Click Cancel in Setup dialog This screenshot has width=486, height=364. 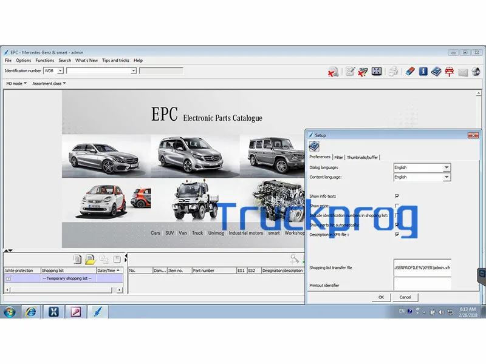pyautogui.click(x=405, y=297)
